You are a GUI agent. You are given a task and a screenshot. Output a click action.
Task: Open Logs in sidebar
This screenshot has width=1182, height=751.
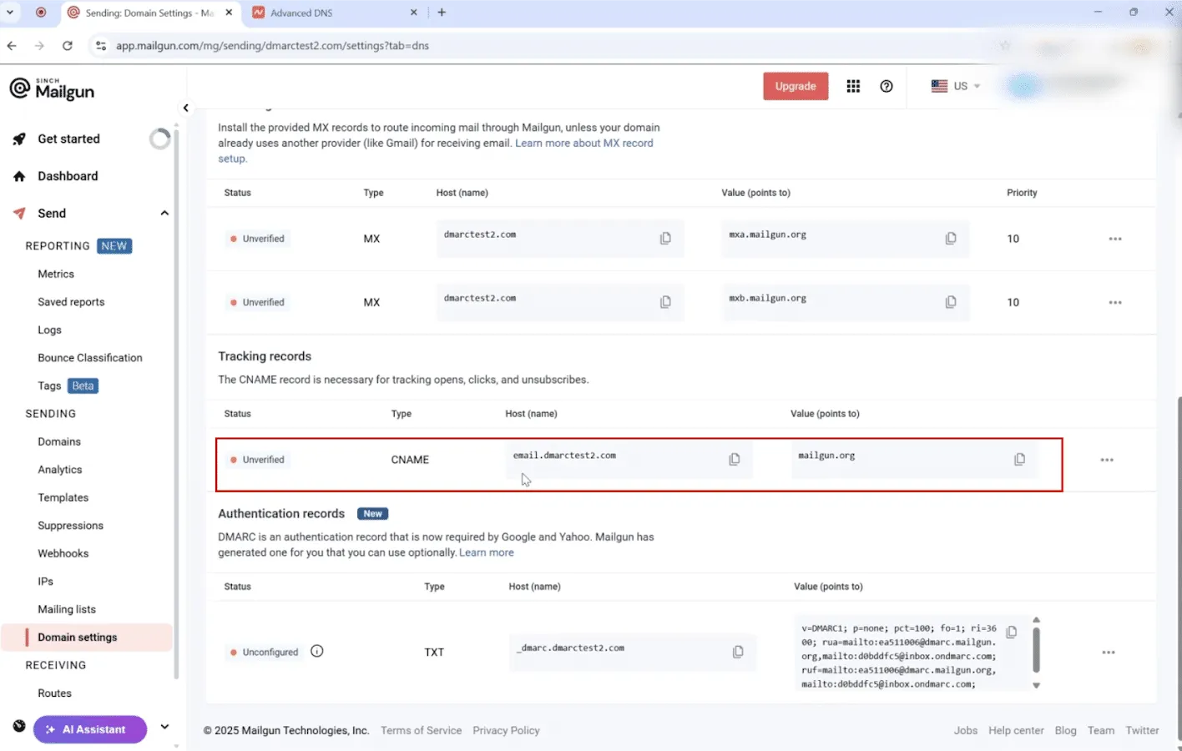pos(49,330)
